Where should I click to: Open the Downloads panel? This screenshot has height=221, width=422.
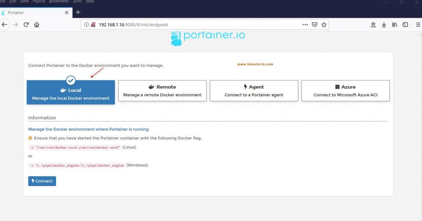[x=384, y=25]
